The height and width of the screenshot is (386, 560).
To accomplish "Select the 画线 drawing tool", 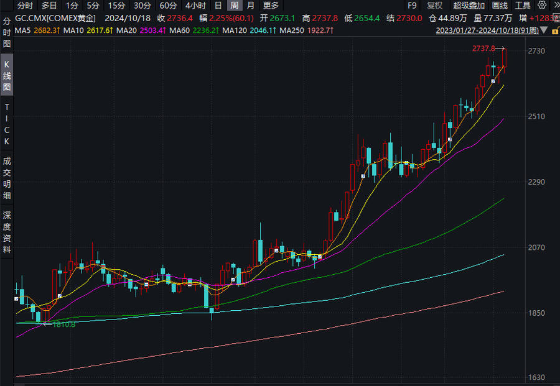I will click(500, 6).
